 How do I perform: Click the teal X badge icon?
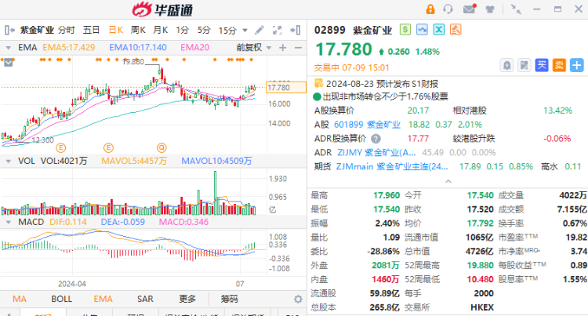coord(439,30)
